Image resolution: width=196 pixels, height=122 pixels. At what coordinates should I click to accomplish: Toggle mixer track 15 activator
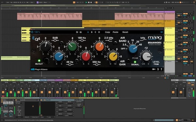[112, 92]
